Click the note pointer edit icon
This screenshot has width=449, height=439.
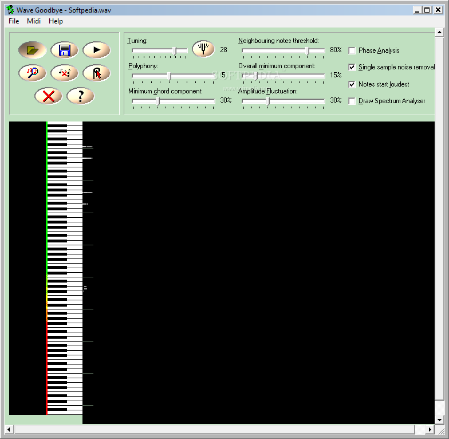pyautogui.click(x=96, y=73)
